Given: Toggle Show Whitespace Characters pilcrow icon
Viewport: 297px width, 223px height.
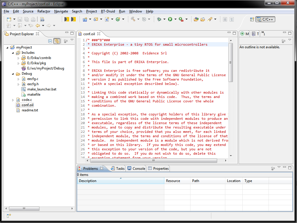Looking at the screenshot, I should tap(232, 19).
